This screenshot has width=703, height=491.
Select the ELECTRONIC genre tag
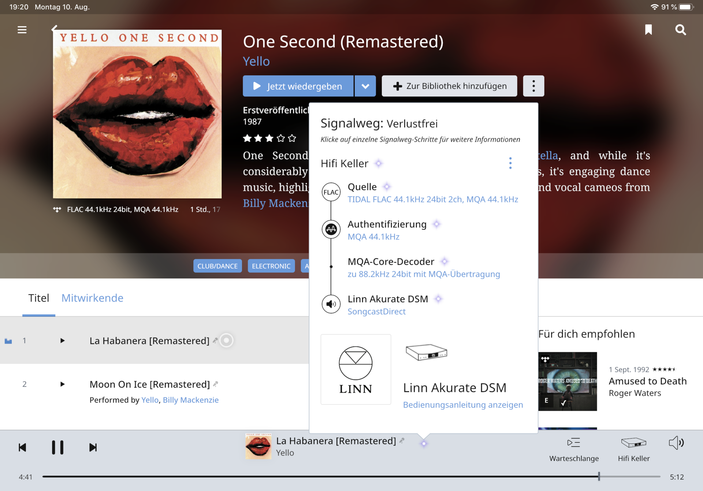[271, 266]
